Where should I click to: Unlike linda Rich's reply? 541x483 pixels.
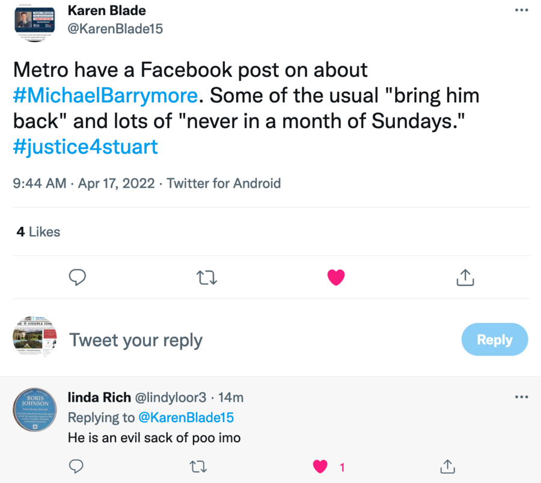coord(320,466)
